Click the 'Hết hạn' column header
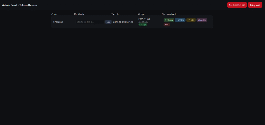 [141, 14]
